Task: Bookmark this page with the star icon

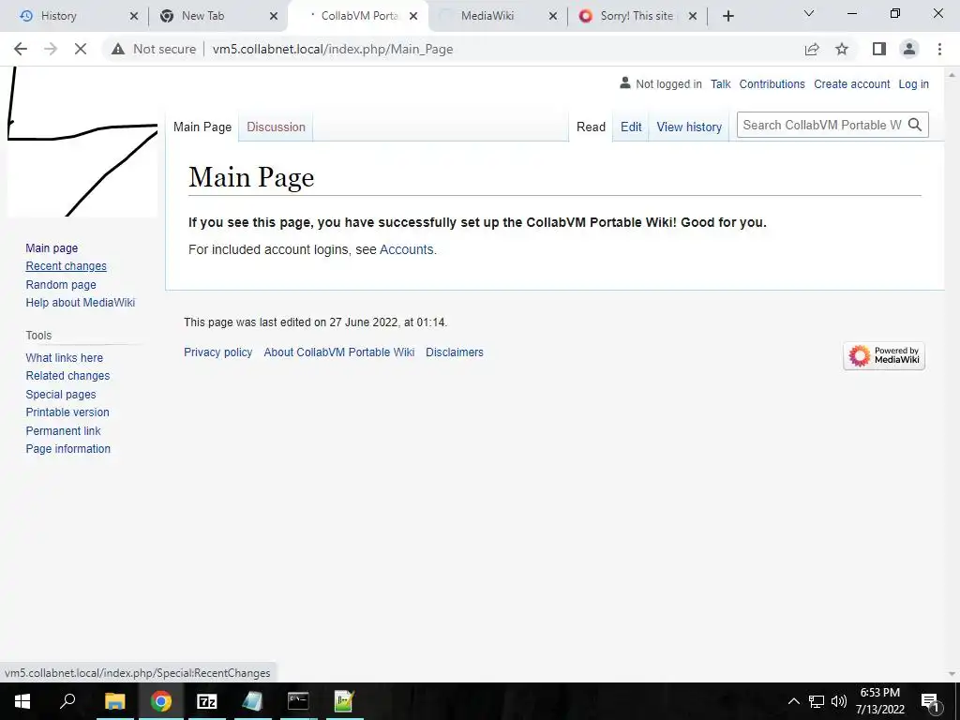Action: pyautogui.click(x=842, y=49)
